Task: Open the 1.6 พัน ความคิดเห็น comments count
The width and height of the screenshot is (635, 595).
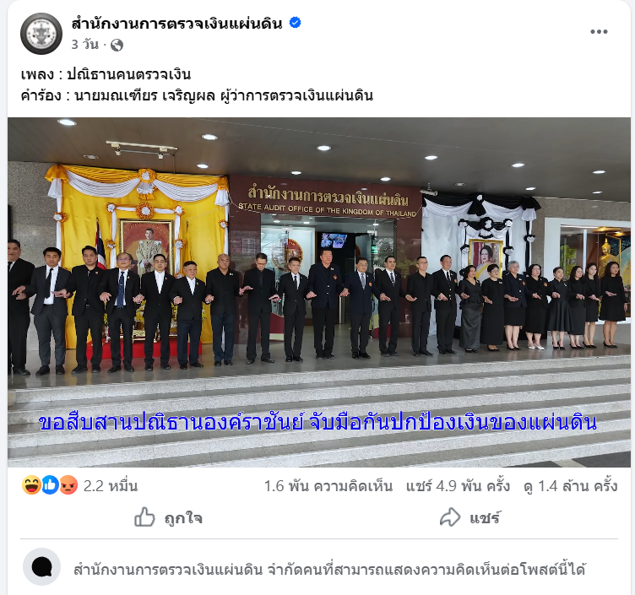Action: tap(328, 486)
